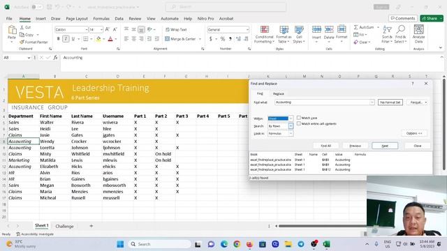Apply the percent style format
This screenshot has width=447, height=251.
(223, 39)
